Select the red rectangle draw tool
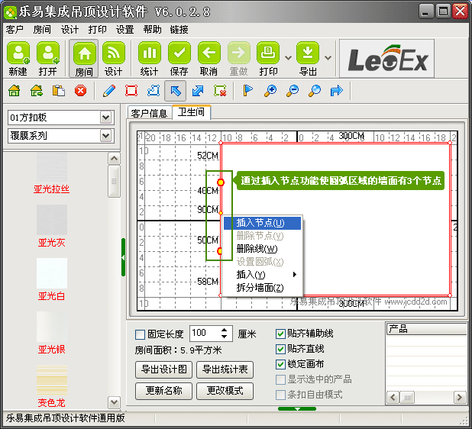This screenshot has width=472, height=429. [131, 91]
